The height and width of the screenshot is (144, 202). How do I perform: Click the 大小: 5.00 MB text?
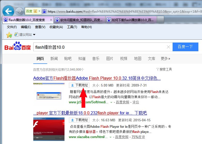103,85
